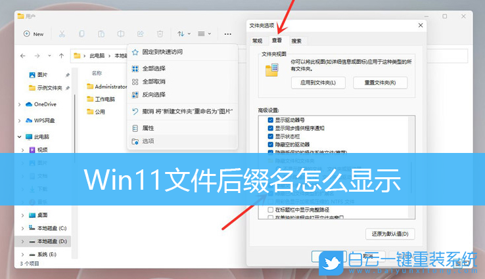
Task: Toggle 在标题栏中显示完整路径 checkbox
Action: (271, 210)
